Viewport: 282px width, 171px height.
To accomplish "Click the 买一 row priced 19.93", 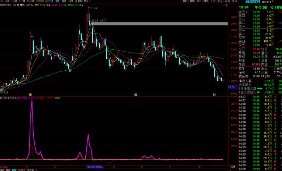I will (x=260, y=31).
